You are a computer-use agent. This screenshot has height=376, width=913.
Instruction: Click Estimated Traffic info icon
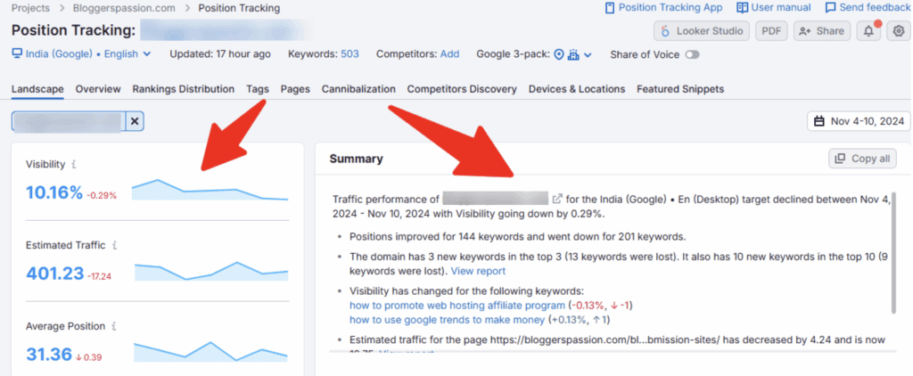coord(114,246)
